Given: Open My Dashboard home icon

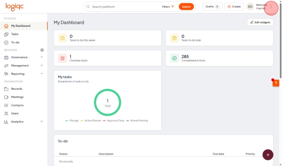Looking at the screenshot, I should [x=6, y=26].
